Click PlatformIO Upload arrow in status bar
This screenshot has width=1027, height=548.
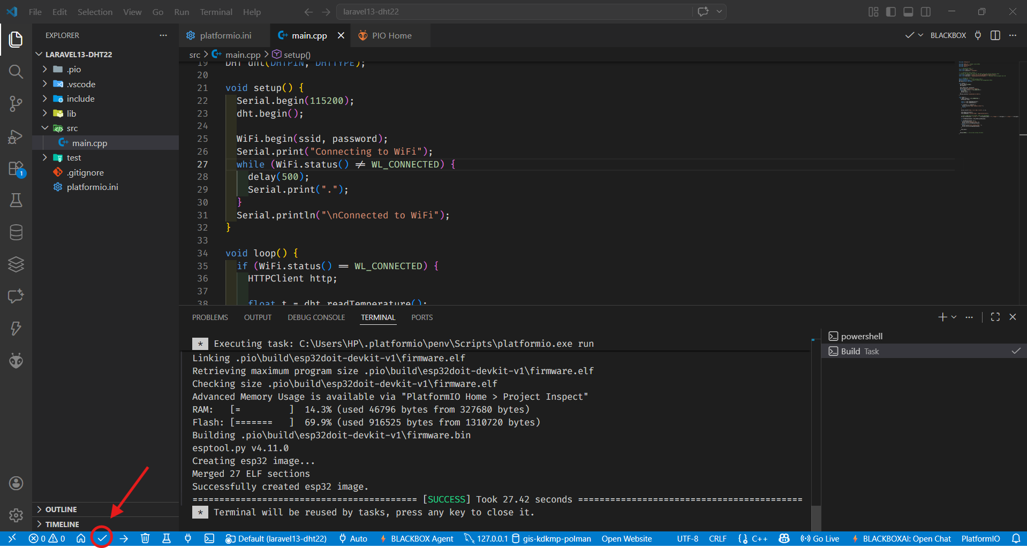click(124, 538)
